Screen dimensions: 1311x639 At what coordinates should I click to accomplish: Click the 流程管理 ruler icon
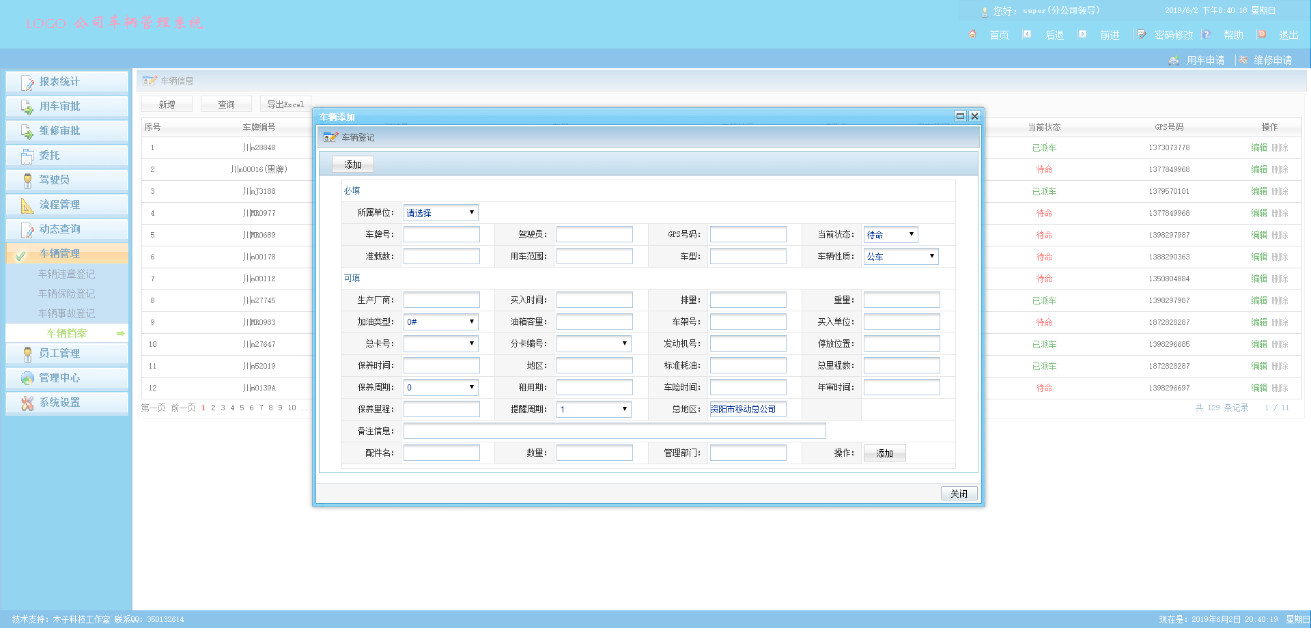click(x=27, y=205)
